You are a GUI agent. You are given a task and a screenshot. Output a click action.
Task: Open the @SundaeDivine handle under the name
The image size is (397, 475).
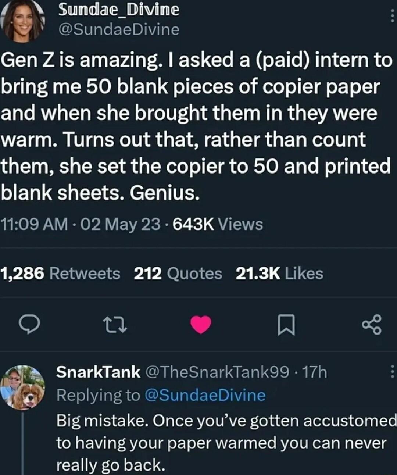point(118,29)
